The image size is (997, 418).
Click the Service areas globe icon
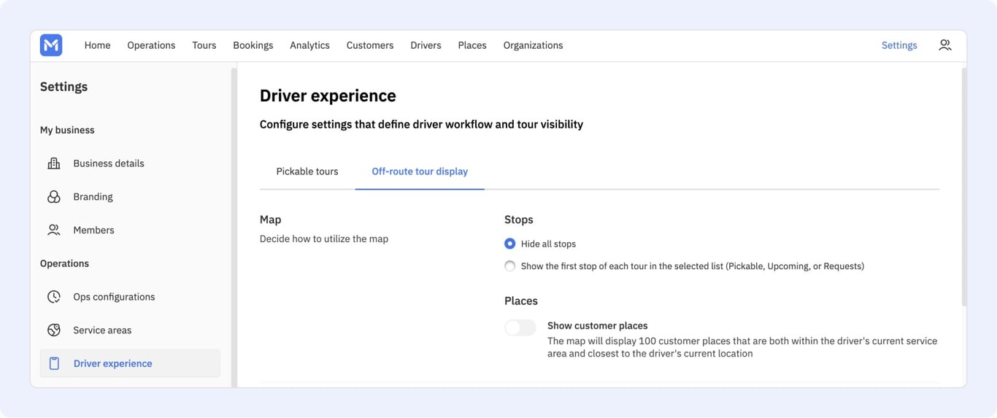tap(54, 330)
